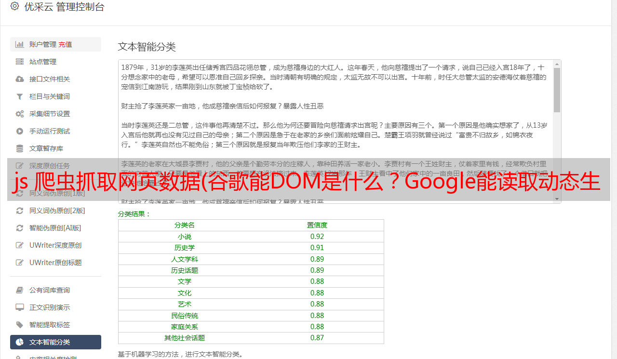Viewport: 617px width, 359px height.
Task: Click the book icon for 公有词库查询
Action: coord(20,290)
